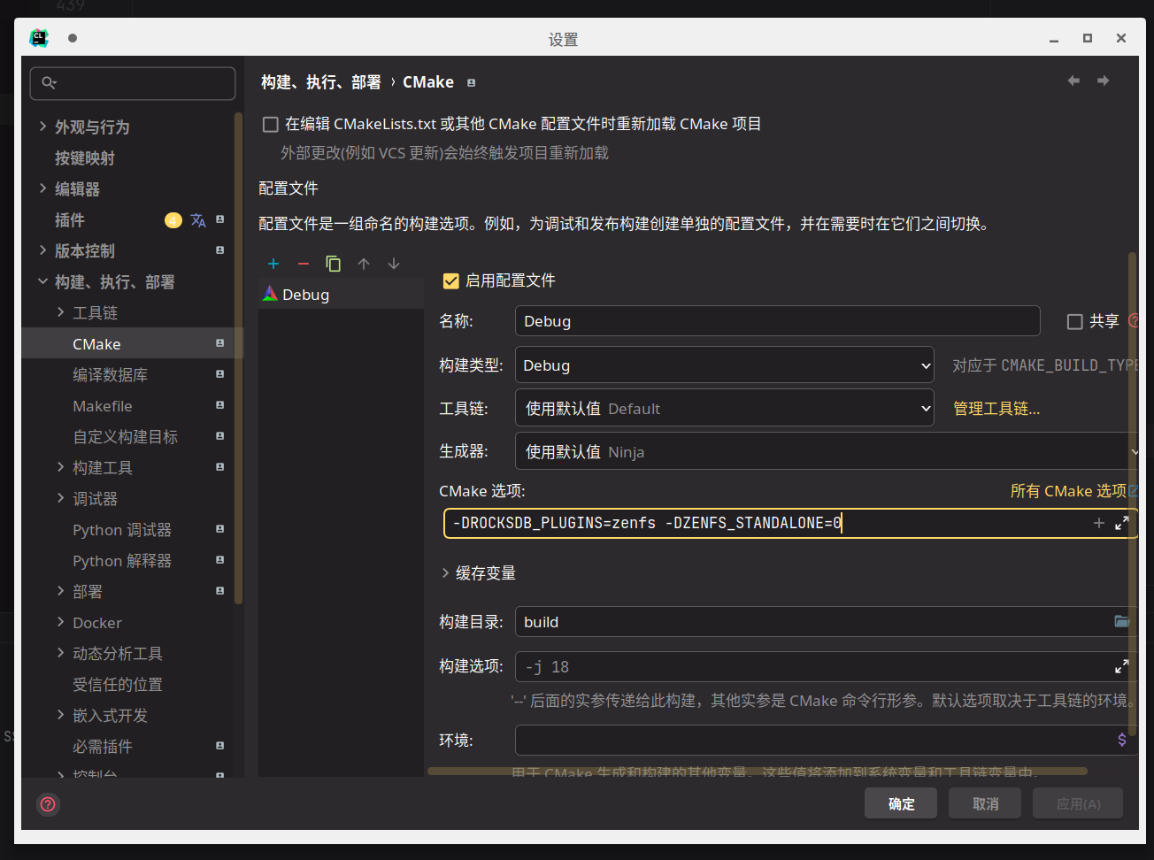This screenshot has width=1154, height=860.
Task: Navigate back with the left arrow
Action: 1073,81
